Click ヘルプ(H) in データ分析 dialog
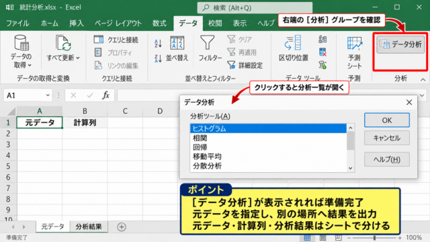This screenshot has width=430, height=242. tap(387, 159)
